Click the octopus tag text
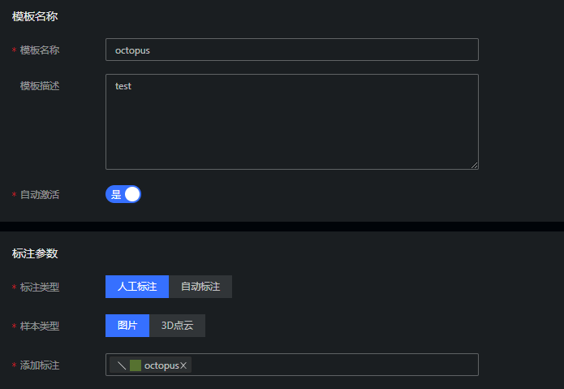The width and height of the screenshot is (564, 389). pyautogui.click(x=161, y=365)
